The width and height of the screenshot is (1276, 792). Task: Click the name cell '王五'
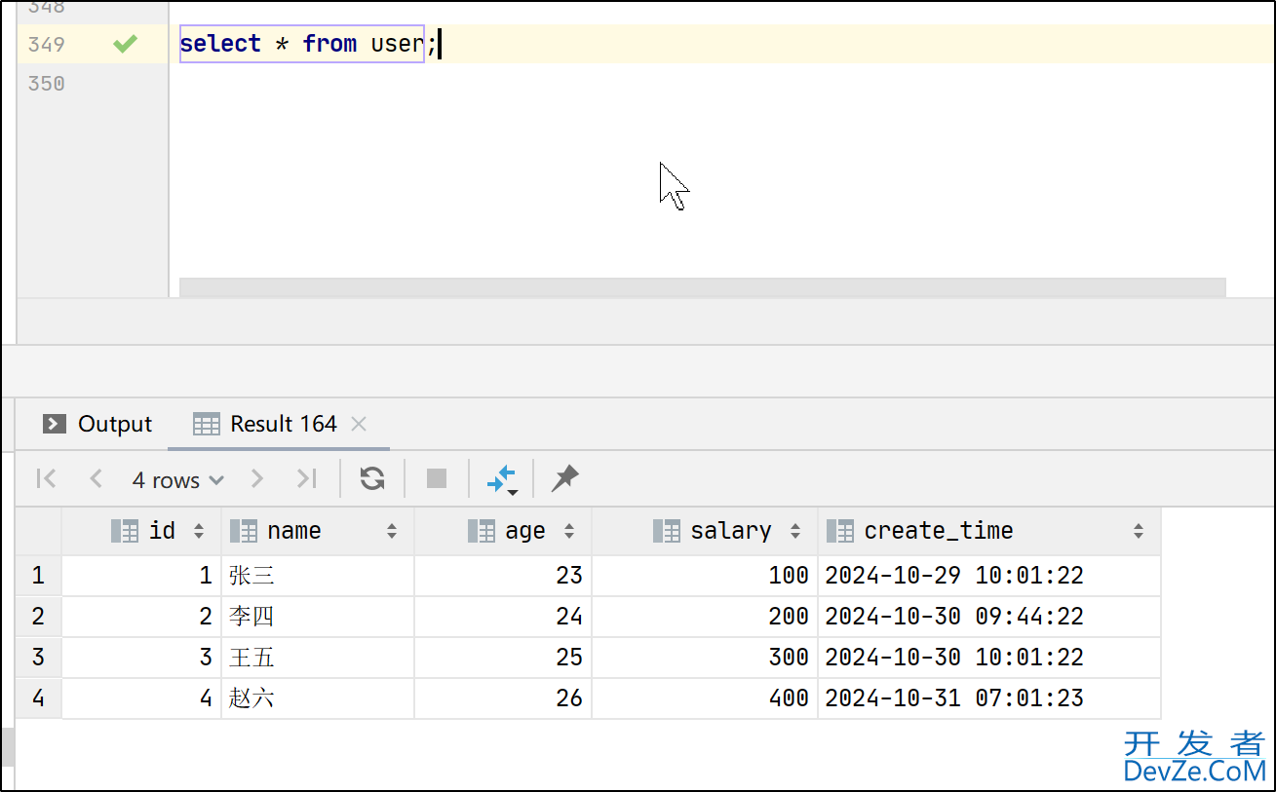click(x=318, y=658)
